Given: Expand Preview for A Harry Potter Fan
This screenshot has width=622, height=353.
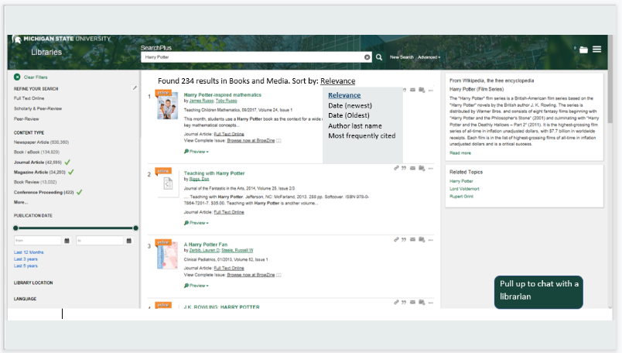Looking at the screenshot, I should click(197, 286).
